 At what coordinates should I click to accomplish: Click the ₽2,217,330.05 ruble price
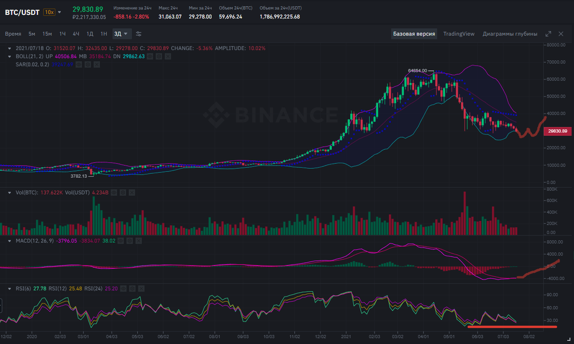click(89, 17)
